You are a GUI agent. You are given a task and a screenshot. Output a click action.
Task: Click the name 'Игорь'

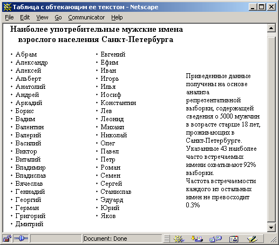[110, 79]
